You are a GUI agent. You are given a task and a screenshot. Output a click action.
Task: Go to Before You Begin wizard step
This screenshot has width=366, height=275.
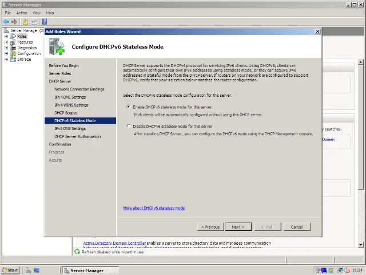[63, 65]
